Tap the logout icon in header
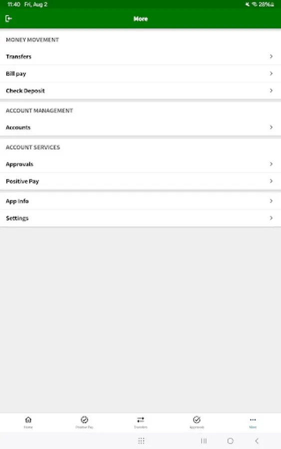 point(8,18)
